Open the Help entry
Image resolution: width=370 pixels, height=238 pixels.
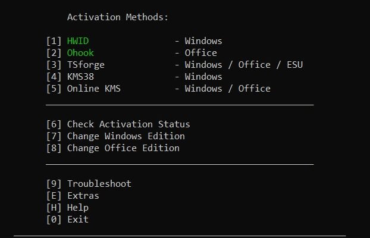click(x=78, y=208)
